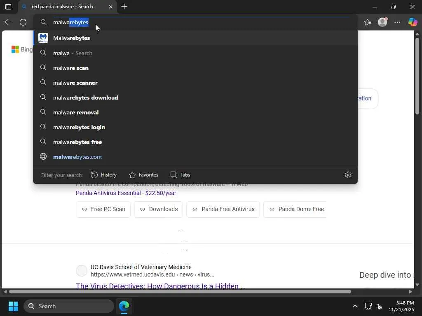The width and height of the screenshot is (422, 316).
Task: Click the scroll left arrow
Action: coord(5,292)
